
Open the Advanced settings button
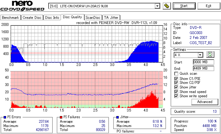pyautogui.click(x=205, y=102)
